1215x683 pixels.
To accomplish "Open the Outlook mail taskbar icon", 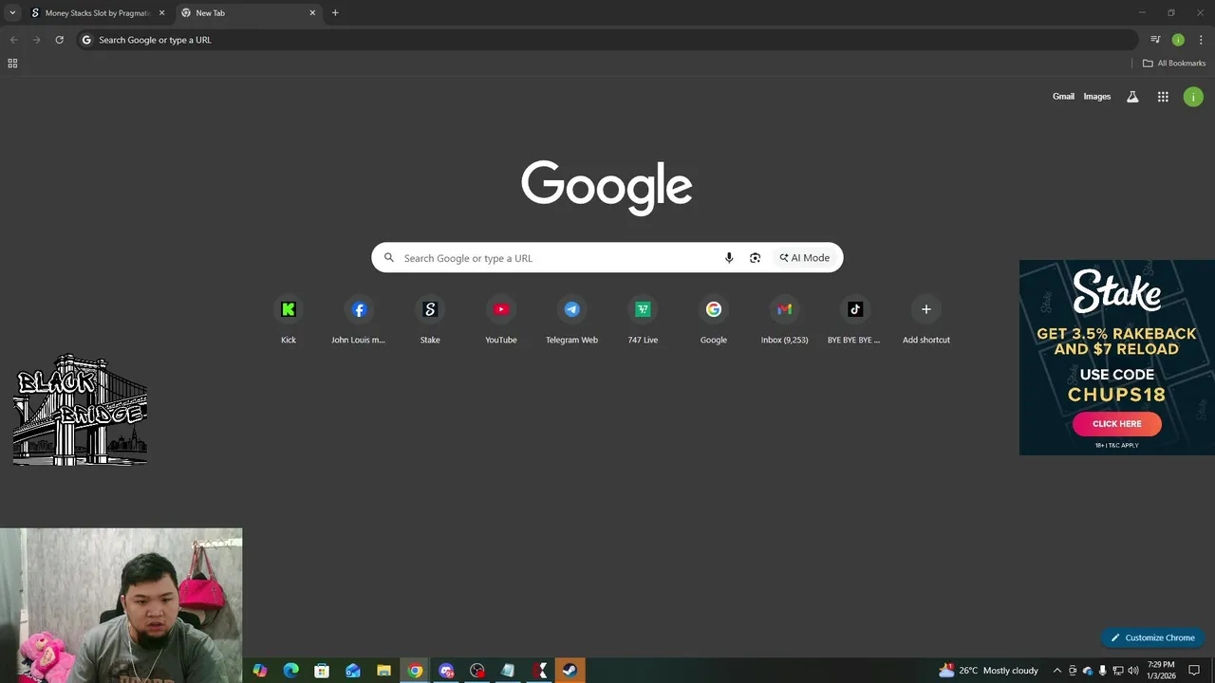I will click(353, 671).
